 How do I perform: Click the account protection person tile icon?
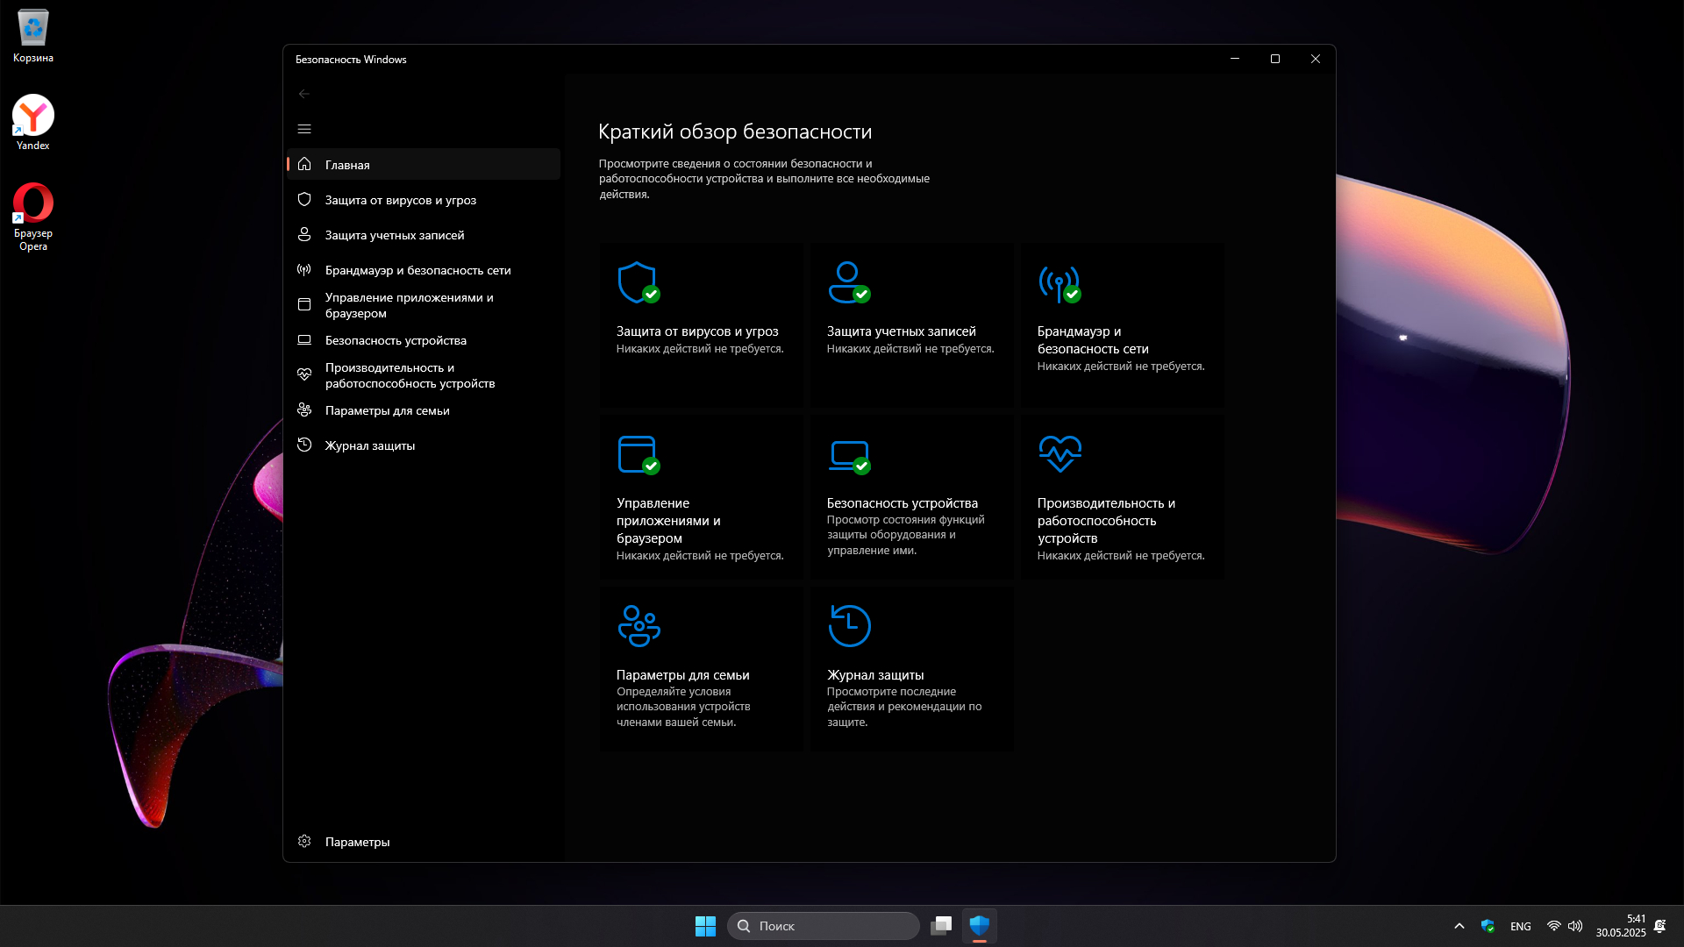(x=848, y=282)
